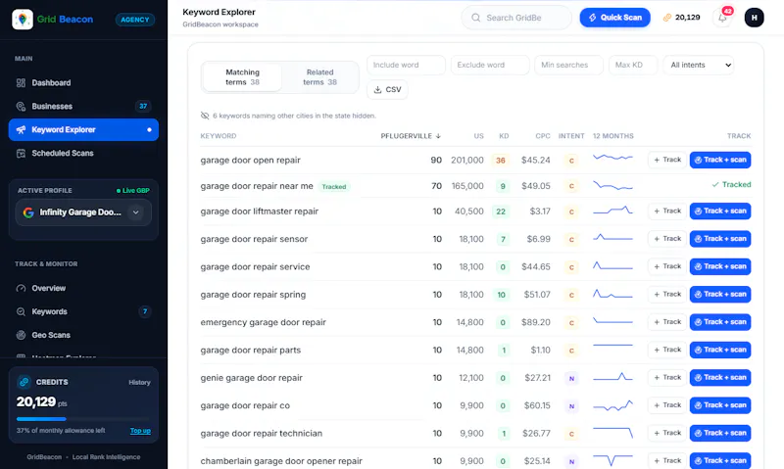Screen dimensions: 784x469
Task: Click the Tracked tag beside repair near me
Action: (x=334, y=187)
